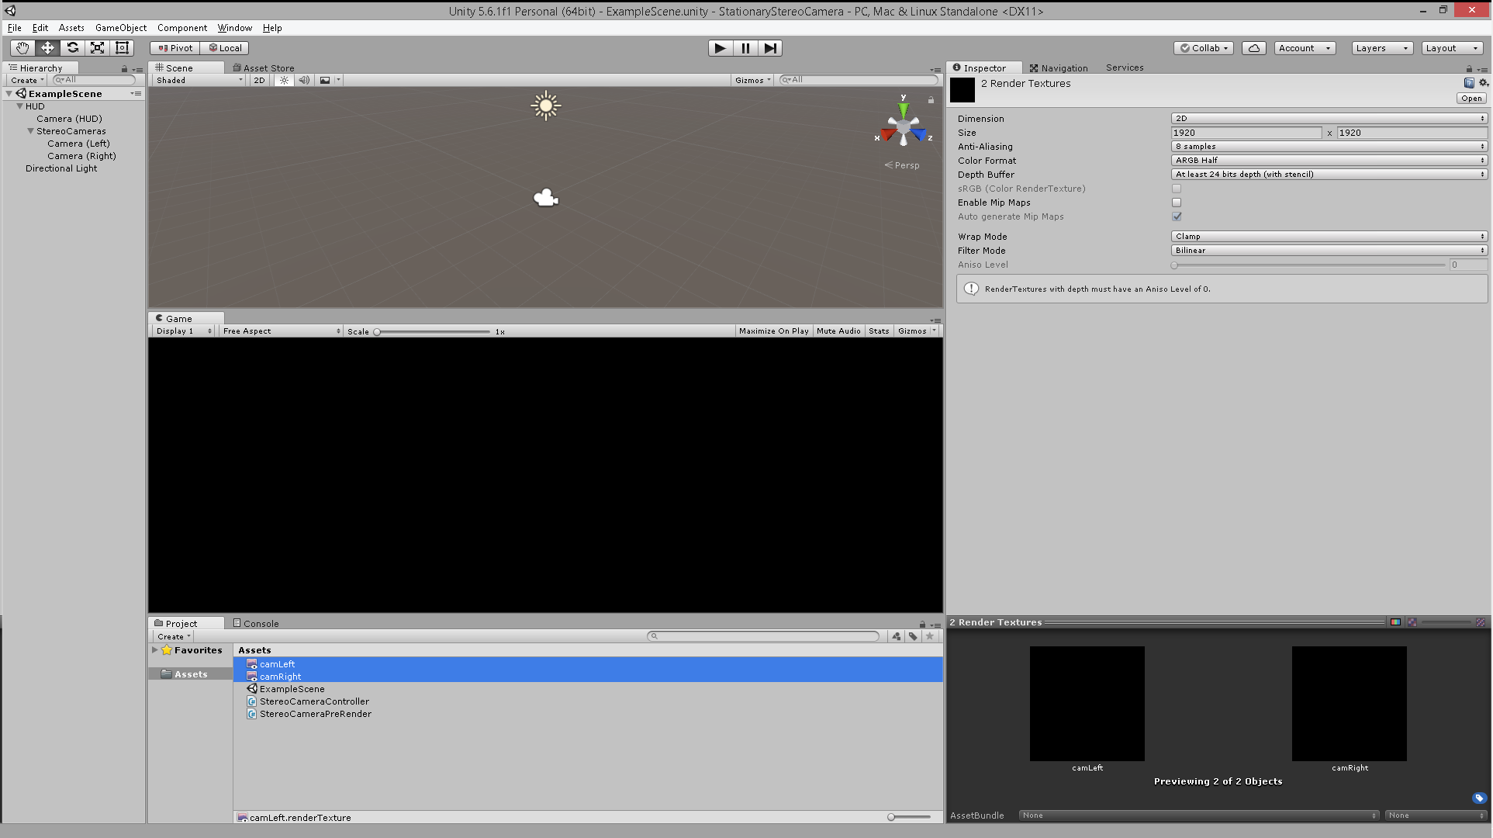The width and height of the screenshot is (1493, 838).
Task: Toggle the 2D scene view mode
Action: pyautogui.click(x=259, y=80)
